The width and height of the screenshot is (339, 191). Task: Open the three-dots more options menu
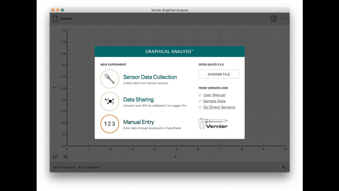284,19
